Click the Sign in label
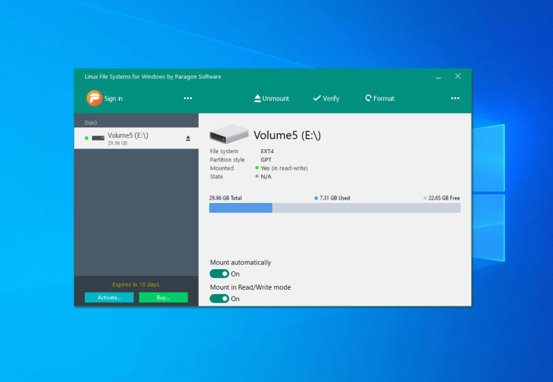The height and width of the screenshot is (382, 553). coord(113,98)
